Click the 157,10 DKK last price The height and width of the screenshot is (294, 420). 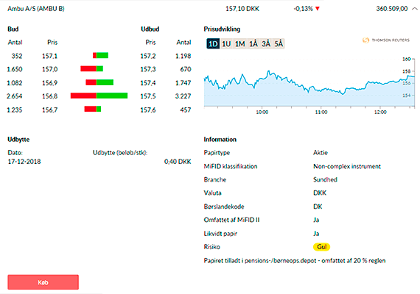[x=242, y=9]
